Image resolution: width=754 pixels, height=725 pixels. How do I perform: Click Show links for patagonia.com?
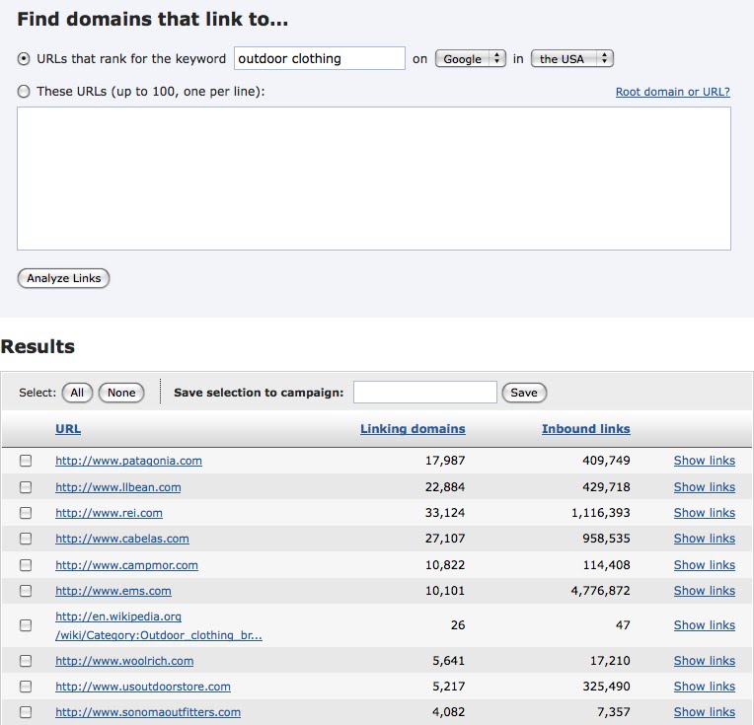pyautogui.click(x=705, y=461)
